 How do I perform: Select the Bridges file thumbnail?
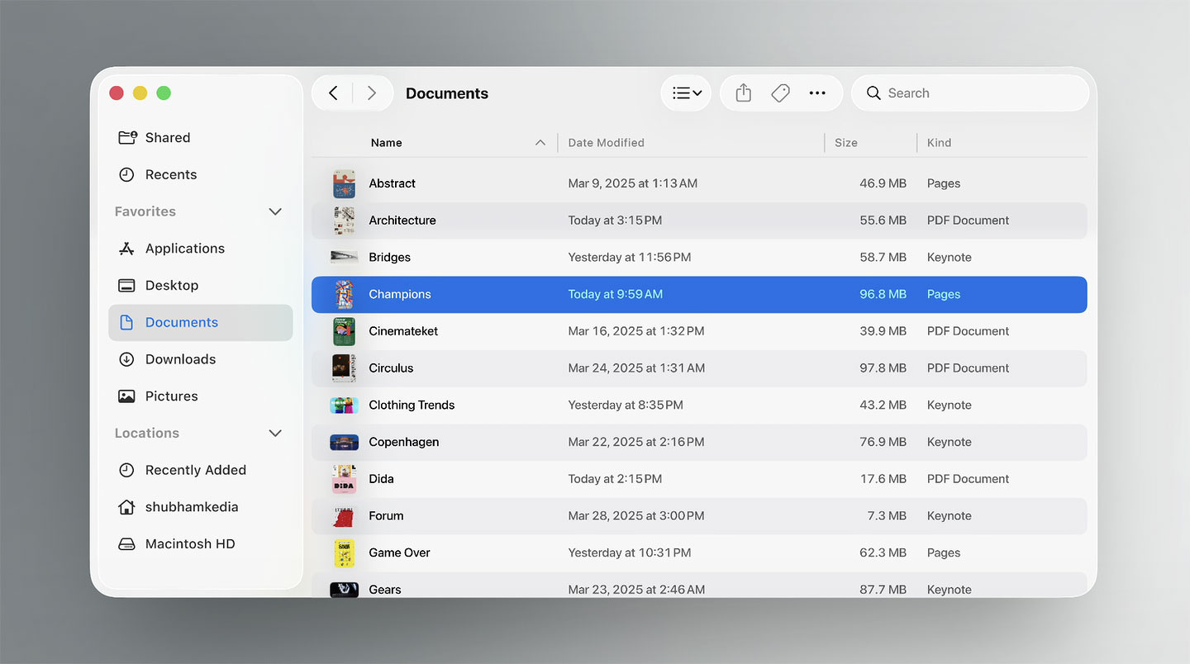click(x=344, y=257)
